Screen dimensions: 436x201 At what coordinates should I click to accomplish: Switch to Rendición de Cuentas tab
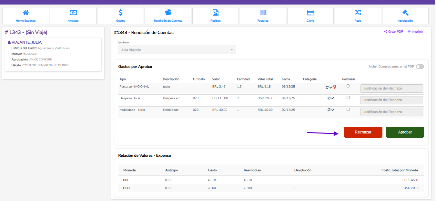click(168, 16)
